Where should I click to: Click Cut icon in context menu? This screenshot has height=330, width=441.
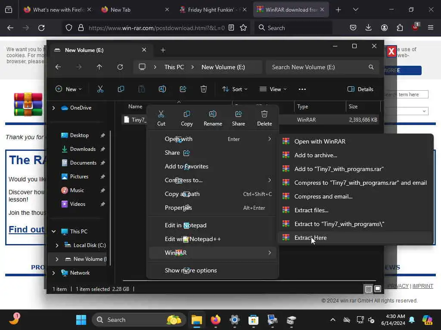pyautogui.click(x=161, y=118)
